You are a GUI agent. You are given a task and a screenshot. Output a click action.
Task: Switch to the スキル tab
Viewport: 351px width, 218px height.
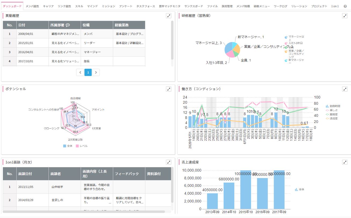pos(79,6)
